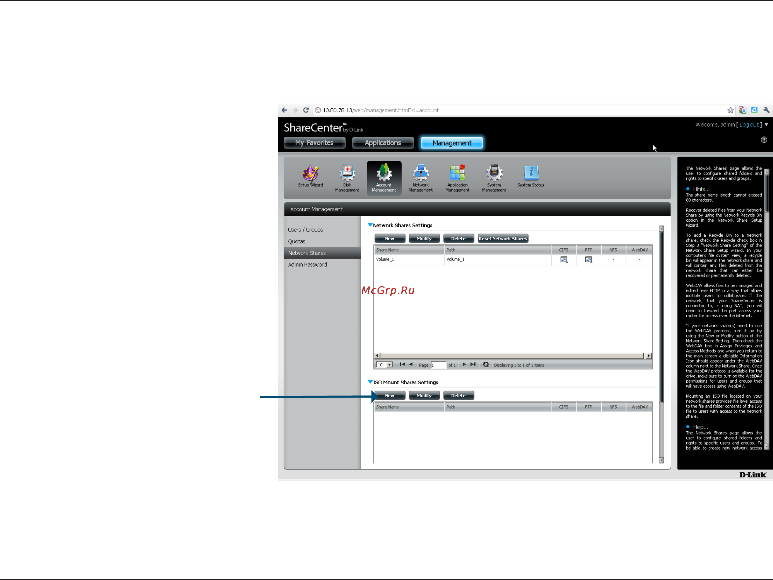Collapse the Network Shares Settings section
Image resolution: width=773 pixels, height=580 pixels.
pos(370,225)
